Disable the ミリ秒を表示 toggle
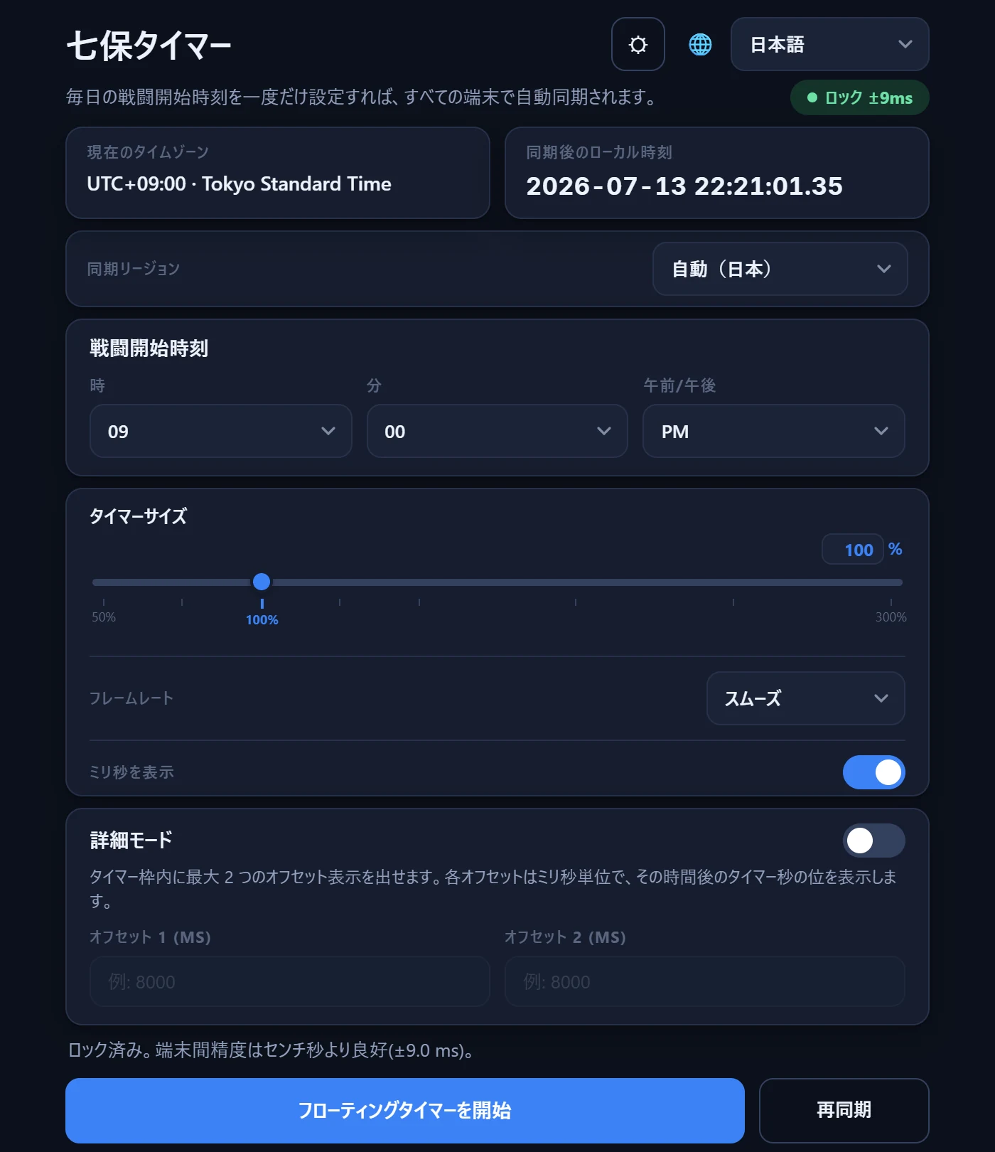The width and height of the screenshot is (995, 1152). (873, 772)
